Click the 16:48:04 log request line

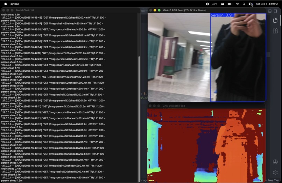(x=54, y=100)
